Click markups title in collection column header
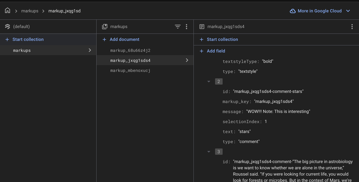The width and height of the screenshot is (359, 182). click(119, 27)
